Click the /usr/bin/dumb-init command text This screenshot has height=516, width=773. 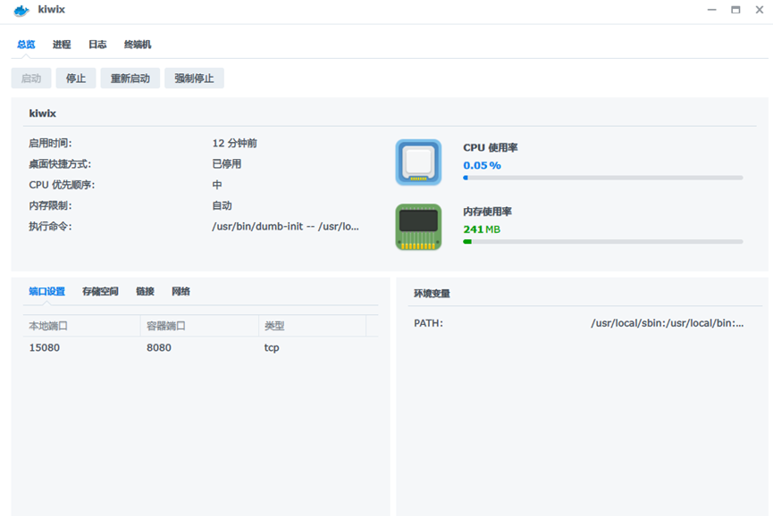point(285,227)
